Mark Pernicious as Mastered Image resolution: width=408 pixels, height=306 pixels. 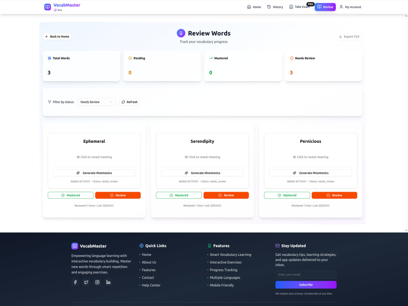pyautogui.click(x=287, y=195)
